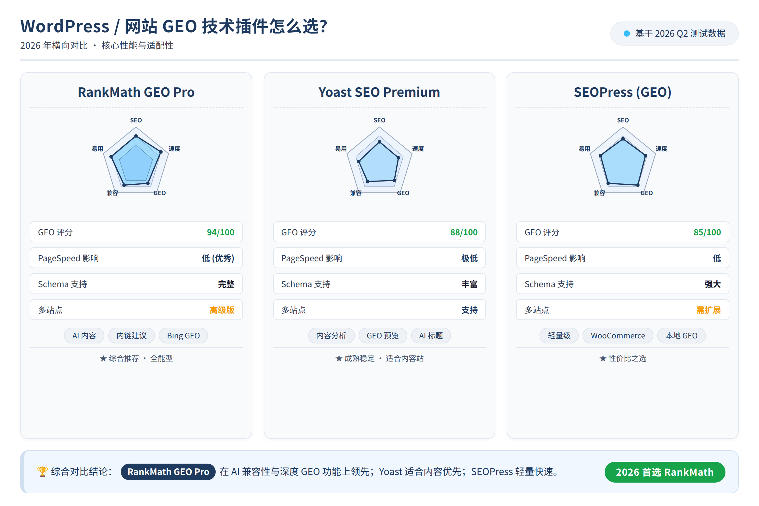The image size is (759, 506).
Task: Click '★ 综合推荐 · 全能型' footer text
Action: (x=136, y=358)
